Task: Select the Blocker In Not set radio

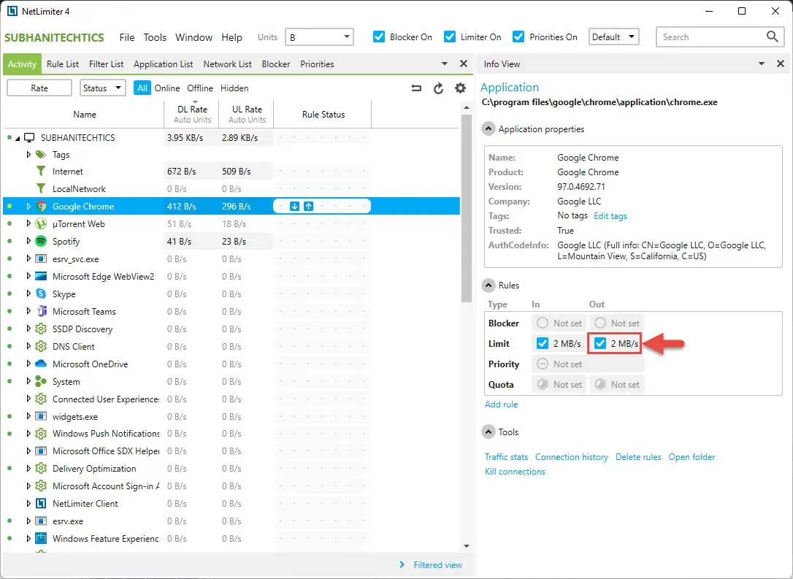Action: pyautogui.click(x=542, y=323)
